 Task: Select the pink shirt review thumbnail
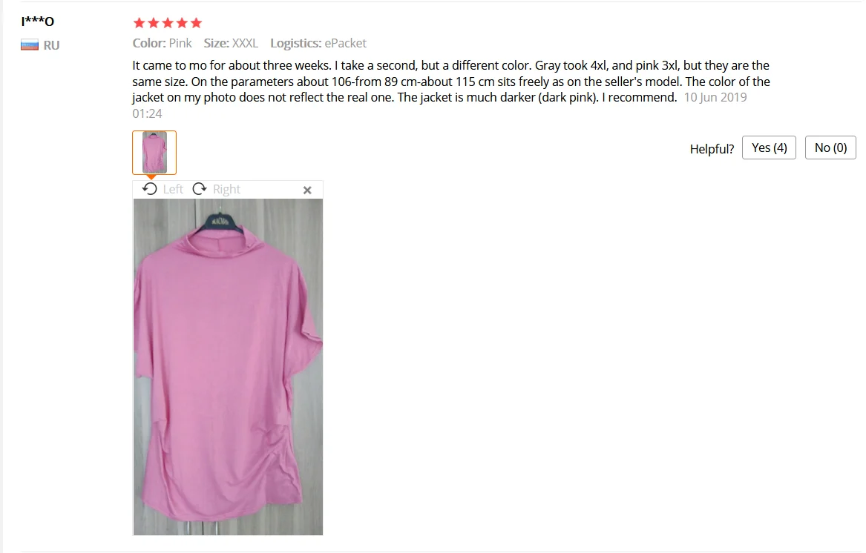point(154,152)
